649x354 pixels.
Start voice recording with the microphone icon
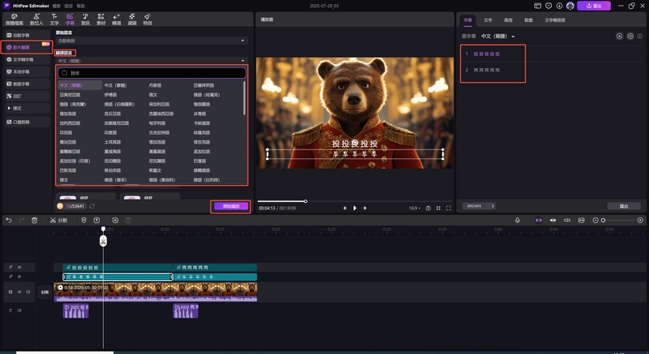click(518, 220)
